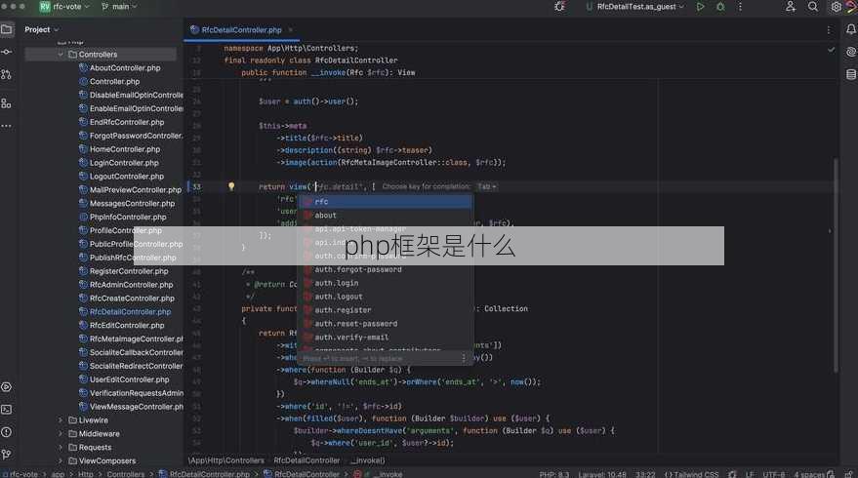Viewport: 858px width, 478px height.
Task: Open the Project view dropdown
Action: pyautogui.click(x=42, y=29)
